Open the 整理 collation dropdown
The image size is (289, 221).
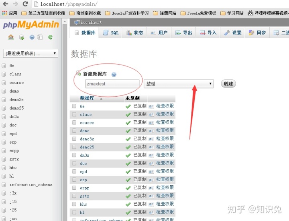[179, 84]
